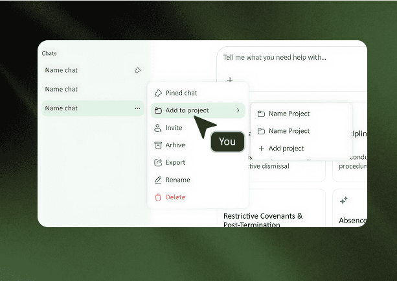The width and height of the screenshot is (397, 281).
Task: Click the sparkle icon on the Absence card
Action: click(x=344, y=201)
